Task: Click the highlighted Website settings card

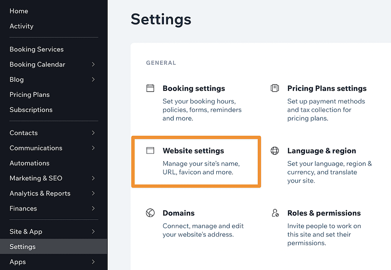Action: (x=196, y=162)
